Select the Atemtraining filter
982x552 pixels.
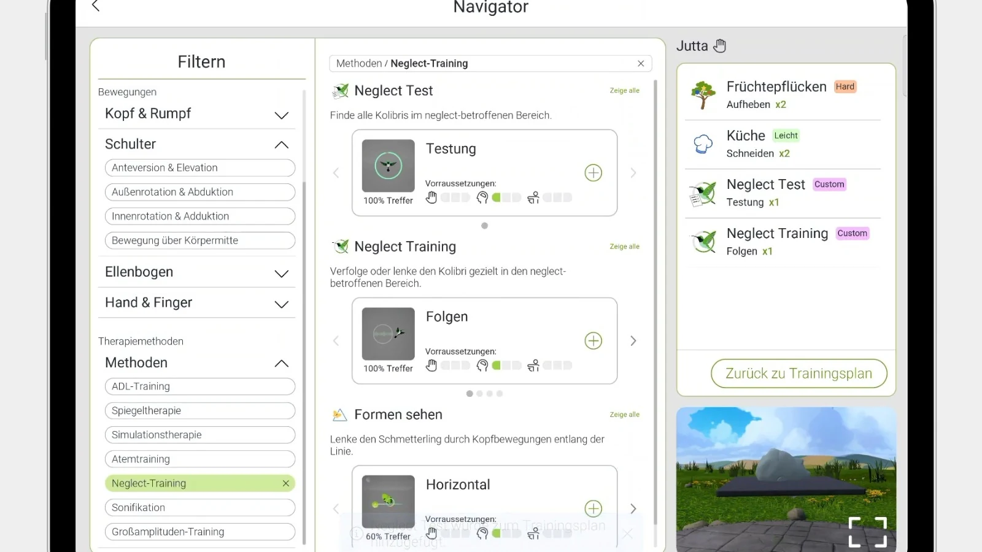200,459
